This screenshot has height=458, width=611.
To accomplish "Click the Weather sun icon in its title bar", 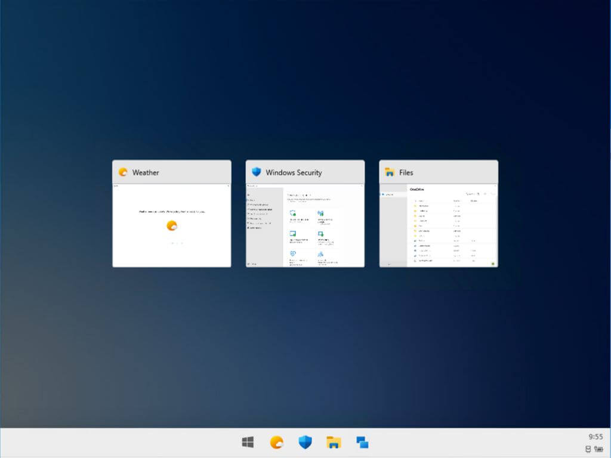I will coord(123,172).
